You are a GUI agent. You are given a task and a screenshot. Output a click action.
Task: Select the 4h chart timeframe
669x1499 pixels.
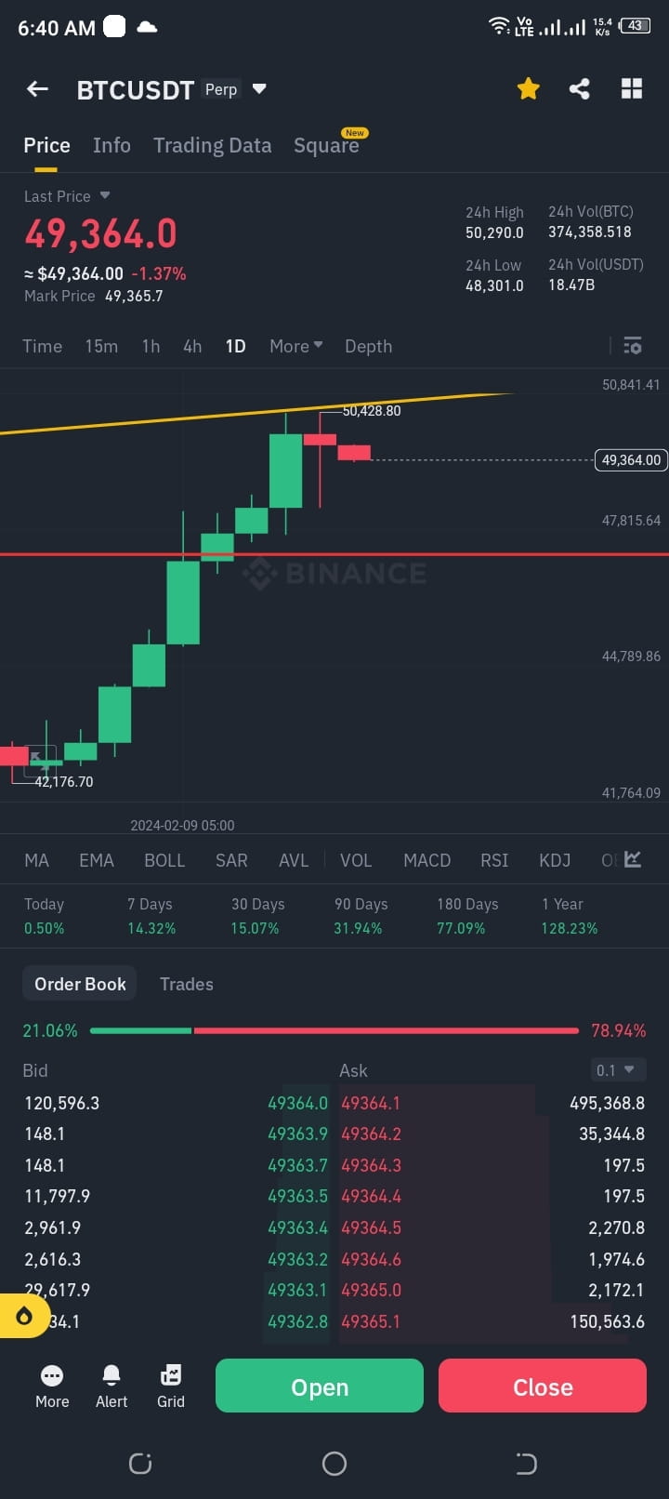pyautogui.click(x=191, y=345)
